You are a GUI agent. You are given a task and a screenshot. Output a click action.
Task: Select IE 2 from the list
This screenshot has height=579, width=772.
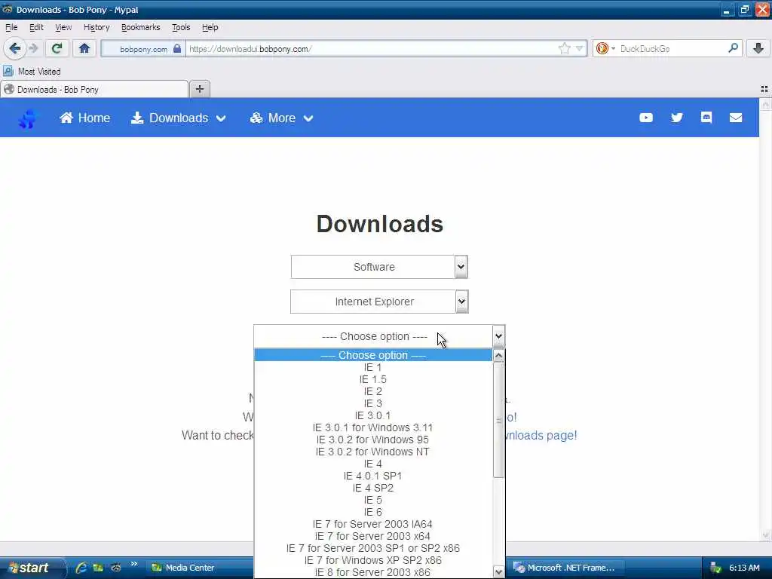[372, 391]
